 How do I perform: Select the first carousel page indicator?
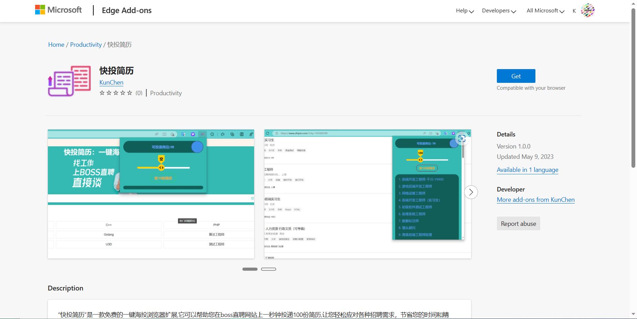pyautogui.click(x=250, y=269)
